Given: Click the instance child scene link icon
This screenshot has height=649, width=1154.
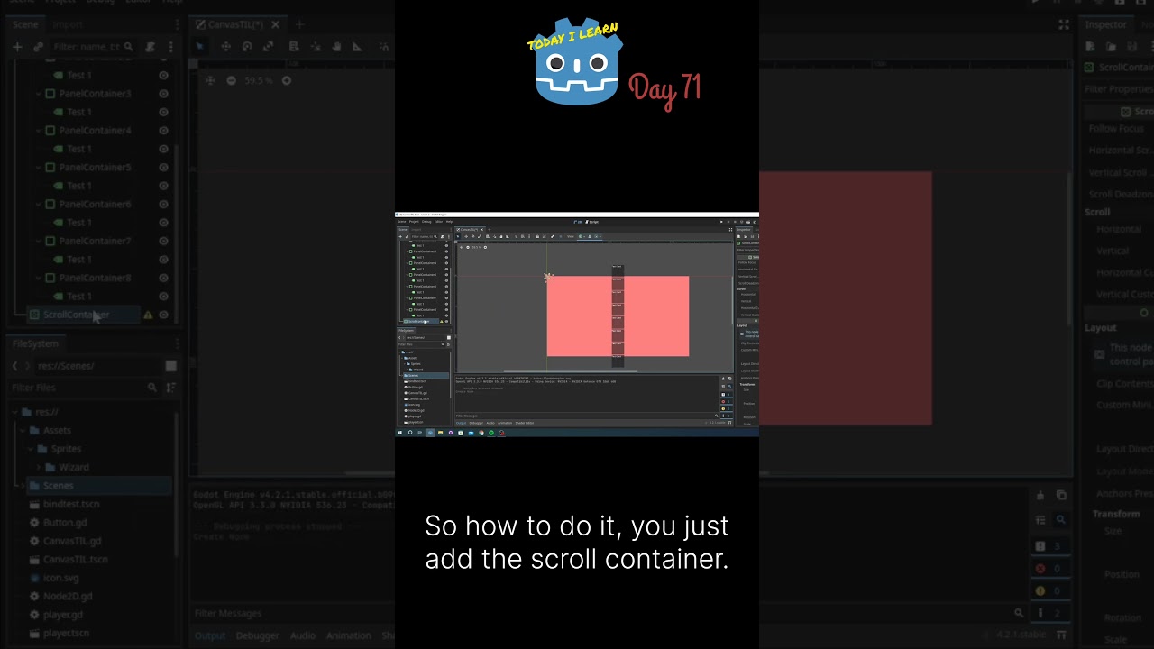Looking at the screenshot, I should (38, 47).
